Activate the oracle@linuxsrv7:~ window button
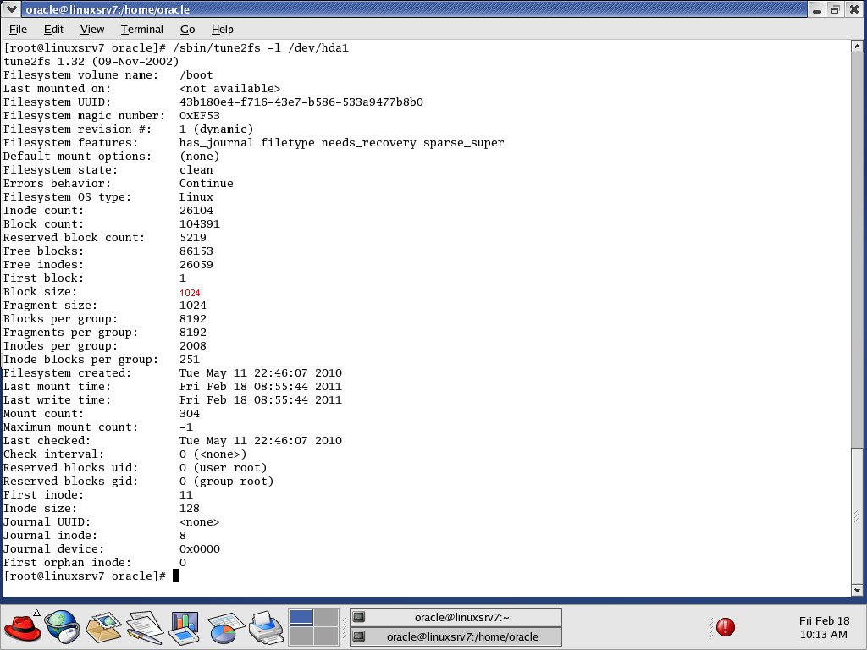This screenshot has height=650, width=867. click(455, 616)
